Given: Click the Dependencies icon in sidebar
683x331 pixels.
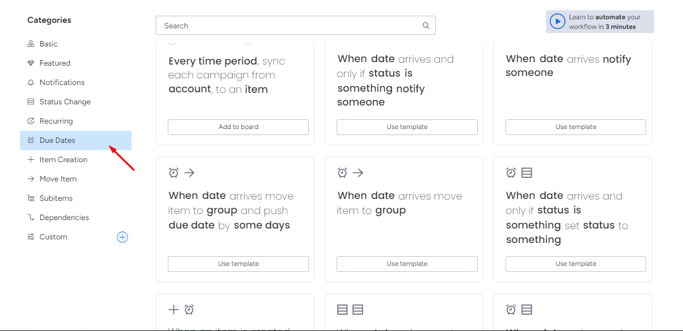Looking at the screenshot, I should 31,218.
